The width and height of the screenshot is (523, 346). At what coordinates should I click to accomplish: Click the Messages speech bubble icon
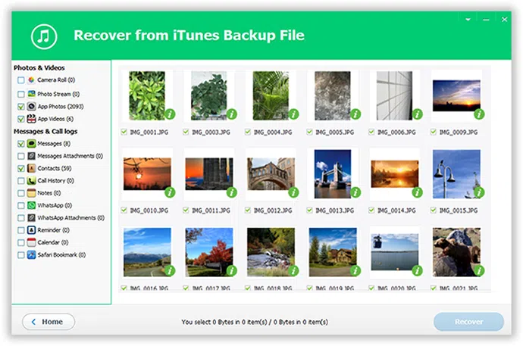click(31, 144)
